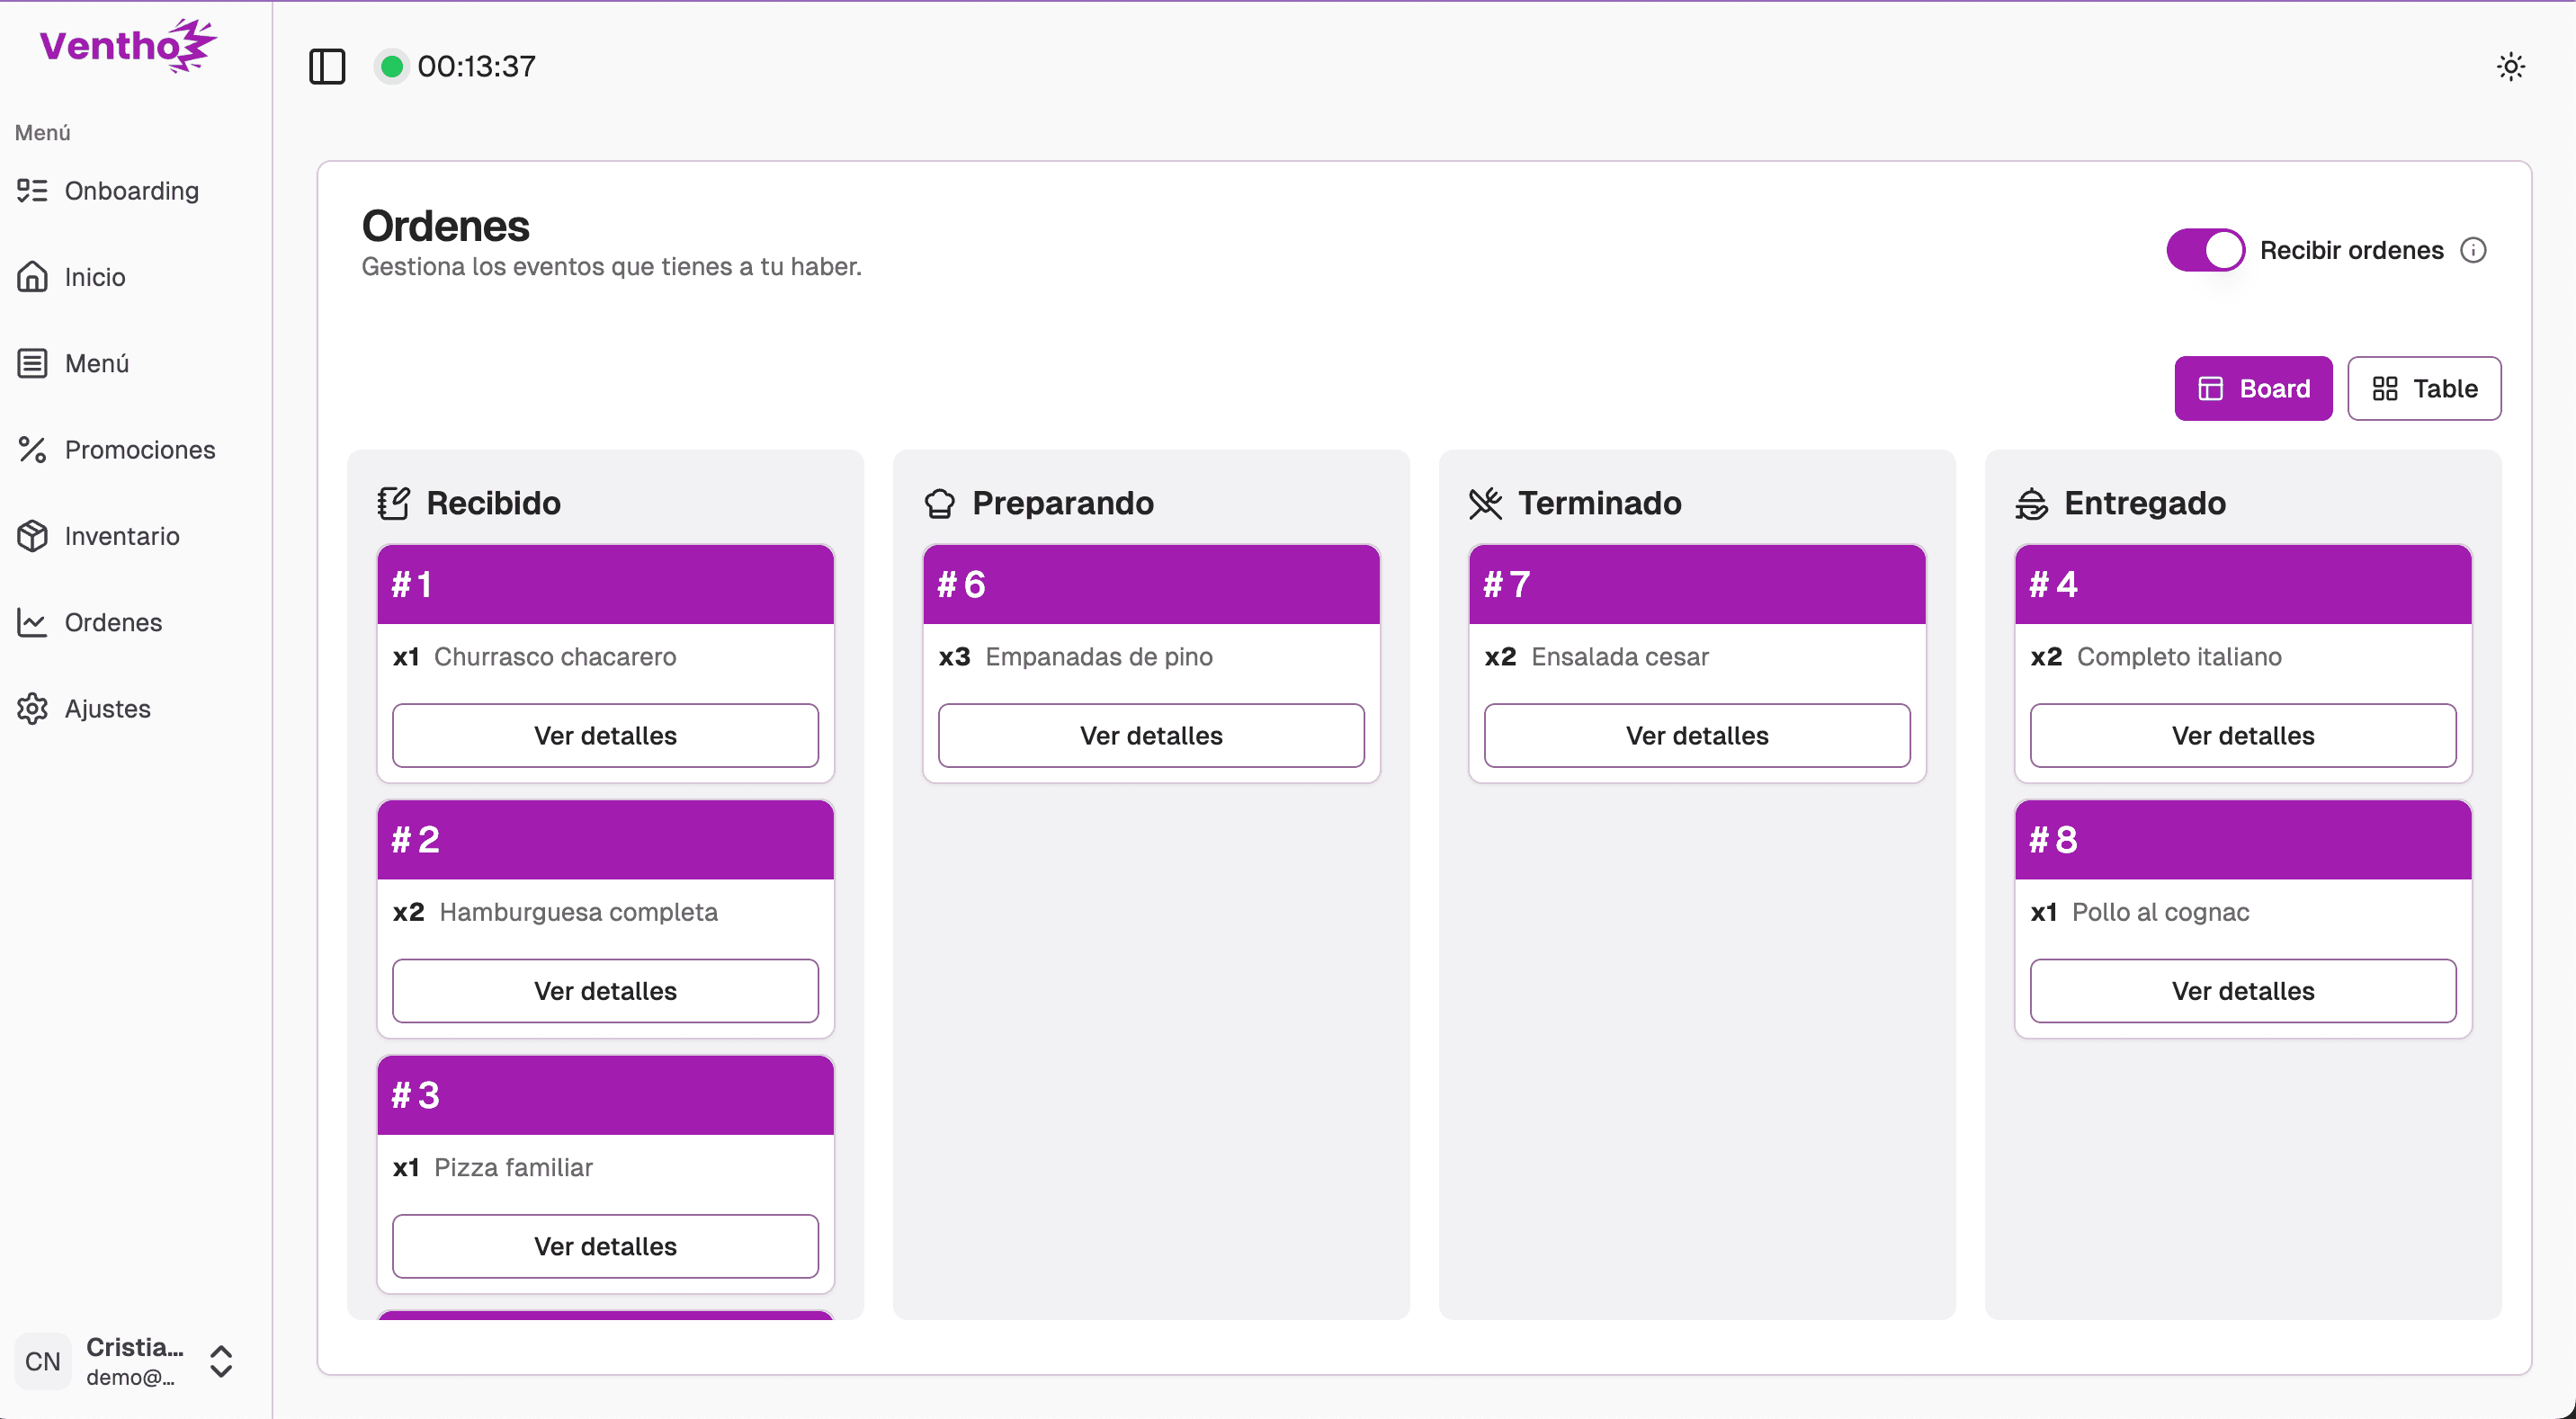This screenshot has width=2576, height=1419.
Task: Open Inventario in the sidebar
Action: [121, 536]
